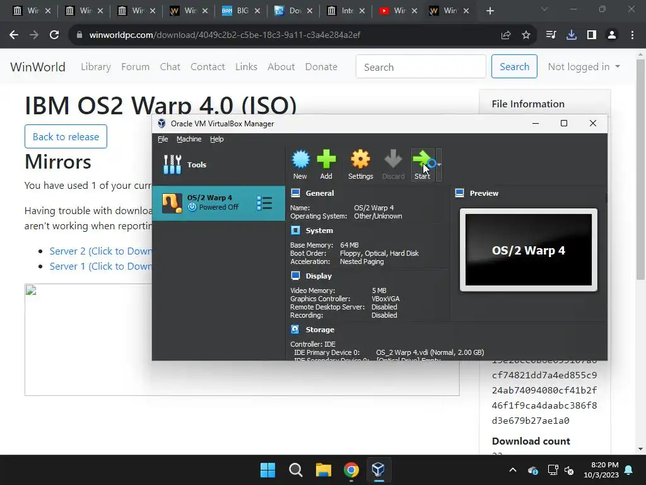This screenshot has width=646, height=485.
Task: Click the New VM toolbar icon
Action: tap(300, 165)
